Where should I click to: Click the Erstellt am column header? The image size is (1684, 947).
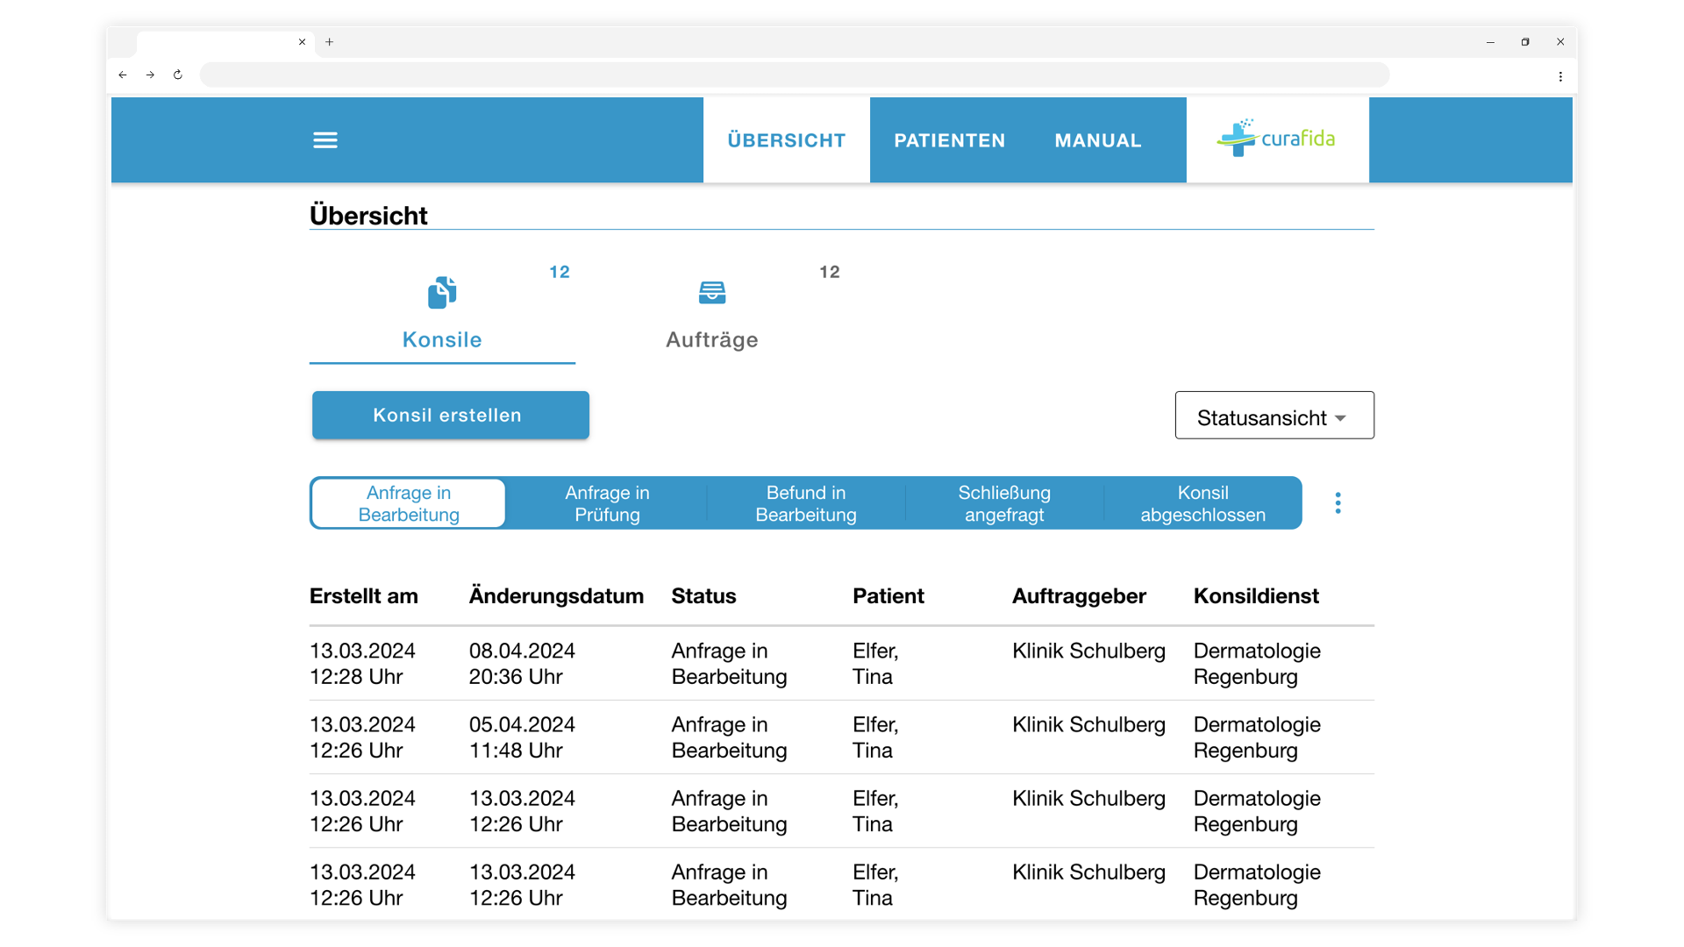coord(364,596)
